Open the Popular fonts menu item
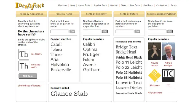Image resolution: width=193 pixels, height=103 pixels. [x=100, y=6]
